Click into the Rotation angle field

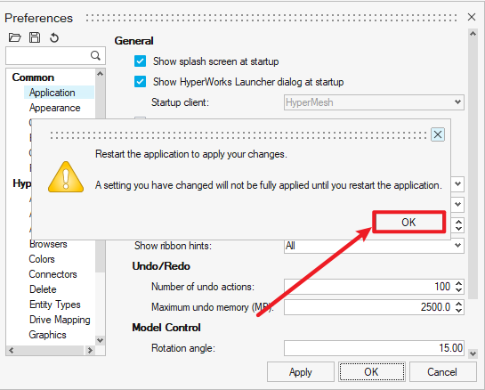click(x=374, y=348)
